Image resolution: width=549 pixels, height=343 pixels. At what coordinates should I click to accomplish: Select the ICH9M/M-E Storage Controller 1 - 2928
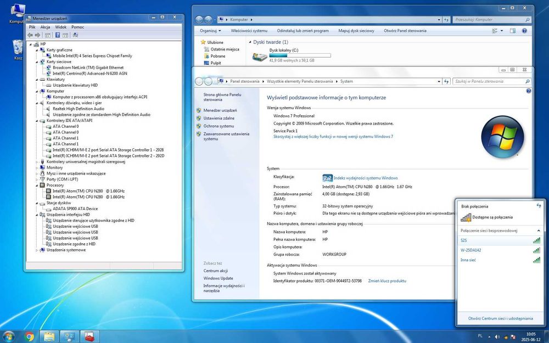(108, 150)
